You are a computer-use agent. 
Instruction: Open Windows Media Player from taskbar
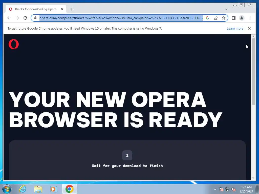[53, 189]
